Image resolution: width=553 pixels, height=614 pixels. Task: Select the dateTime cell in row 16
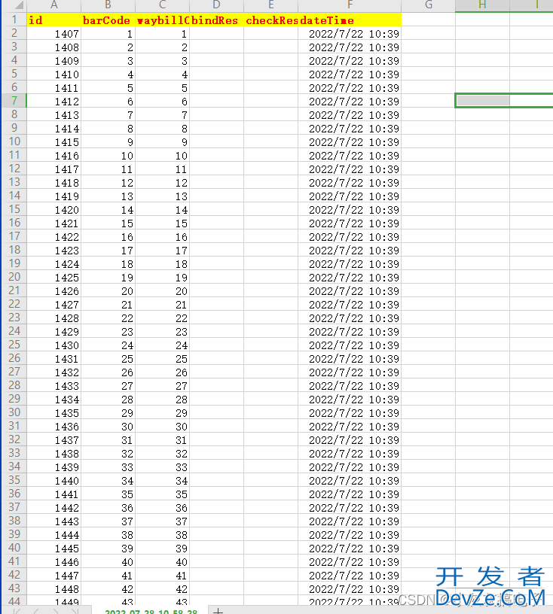(x=350, y=223)
